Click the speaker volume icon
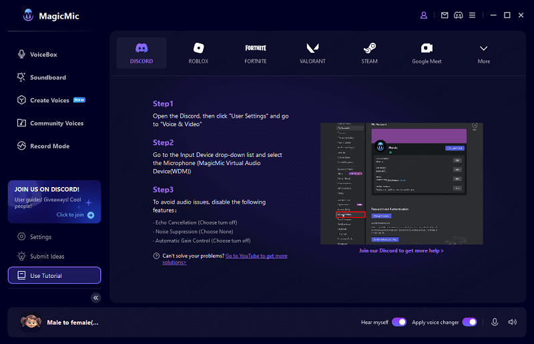 [x=512, y=322]
